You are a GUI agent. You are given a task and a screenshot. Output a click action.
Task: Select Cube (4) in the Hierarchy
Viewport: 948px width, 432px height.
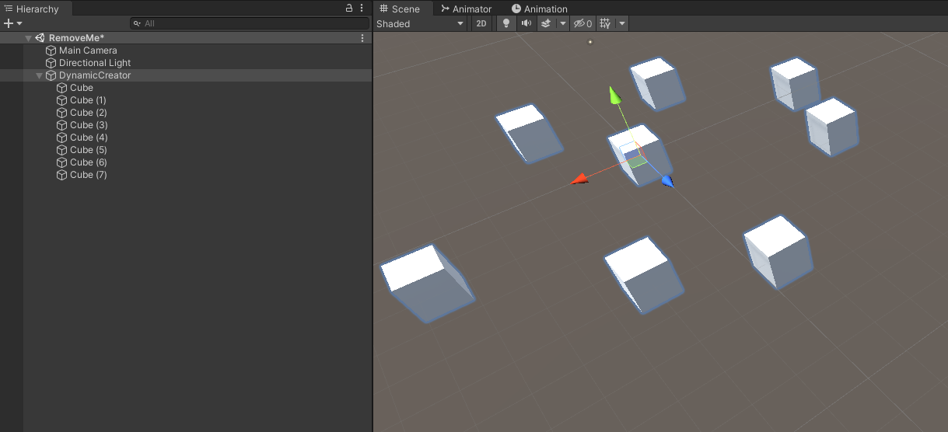[x=89, y=138]
